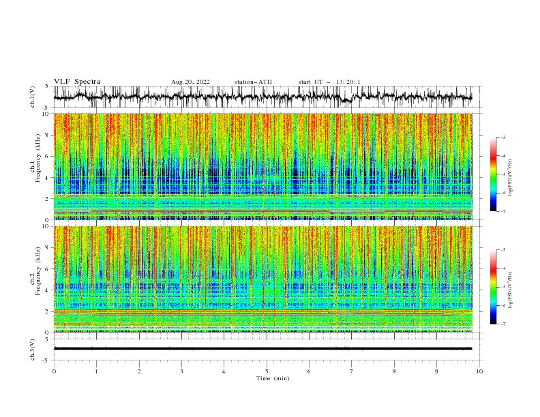This screenshot has width=540, height=417.
Task: Click the '-7' tick of ch.2 color bar
Action: point(502,324)
